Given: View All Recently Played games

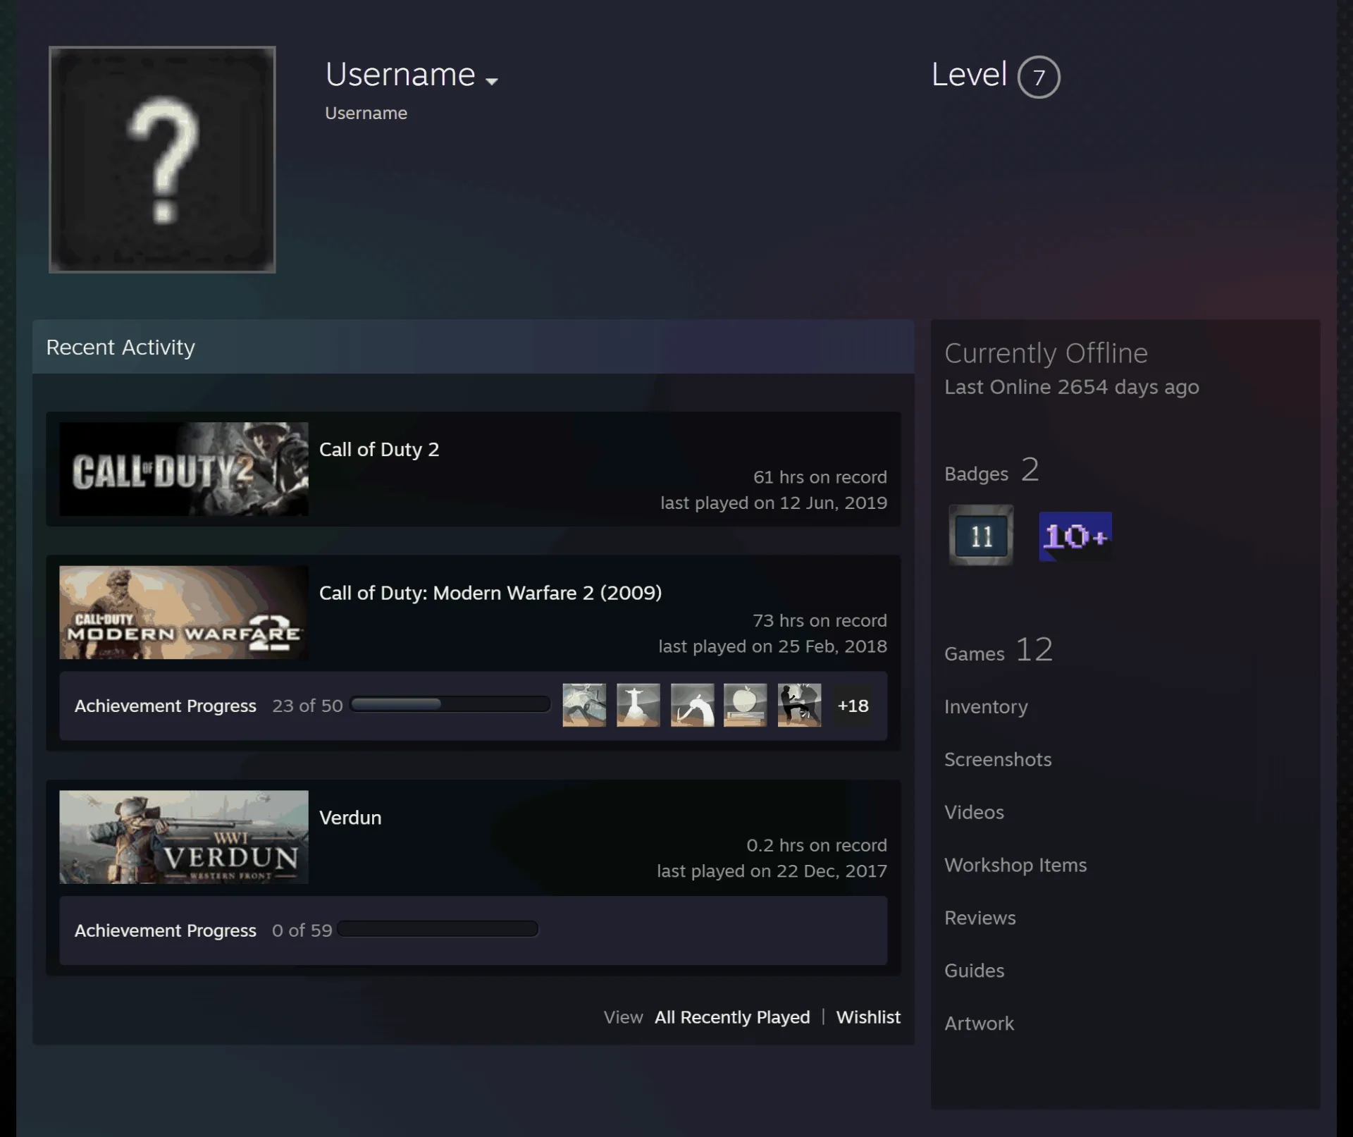Looking at the screenshot, I should click(x=732, y=1017).
